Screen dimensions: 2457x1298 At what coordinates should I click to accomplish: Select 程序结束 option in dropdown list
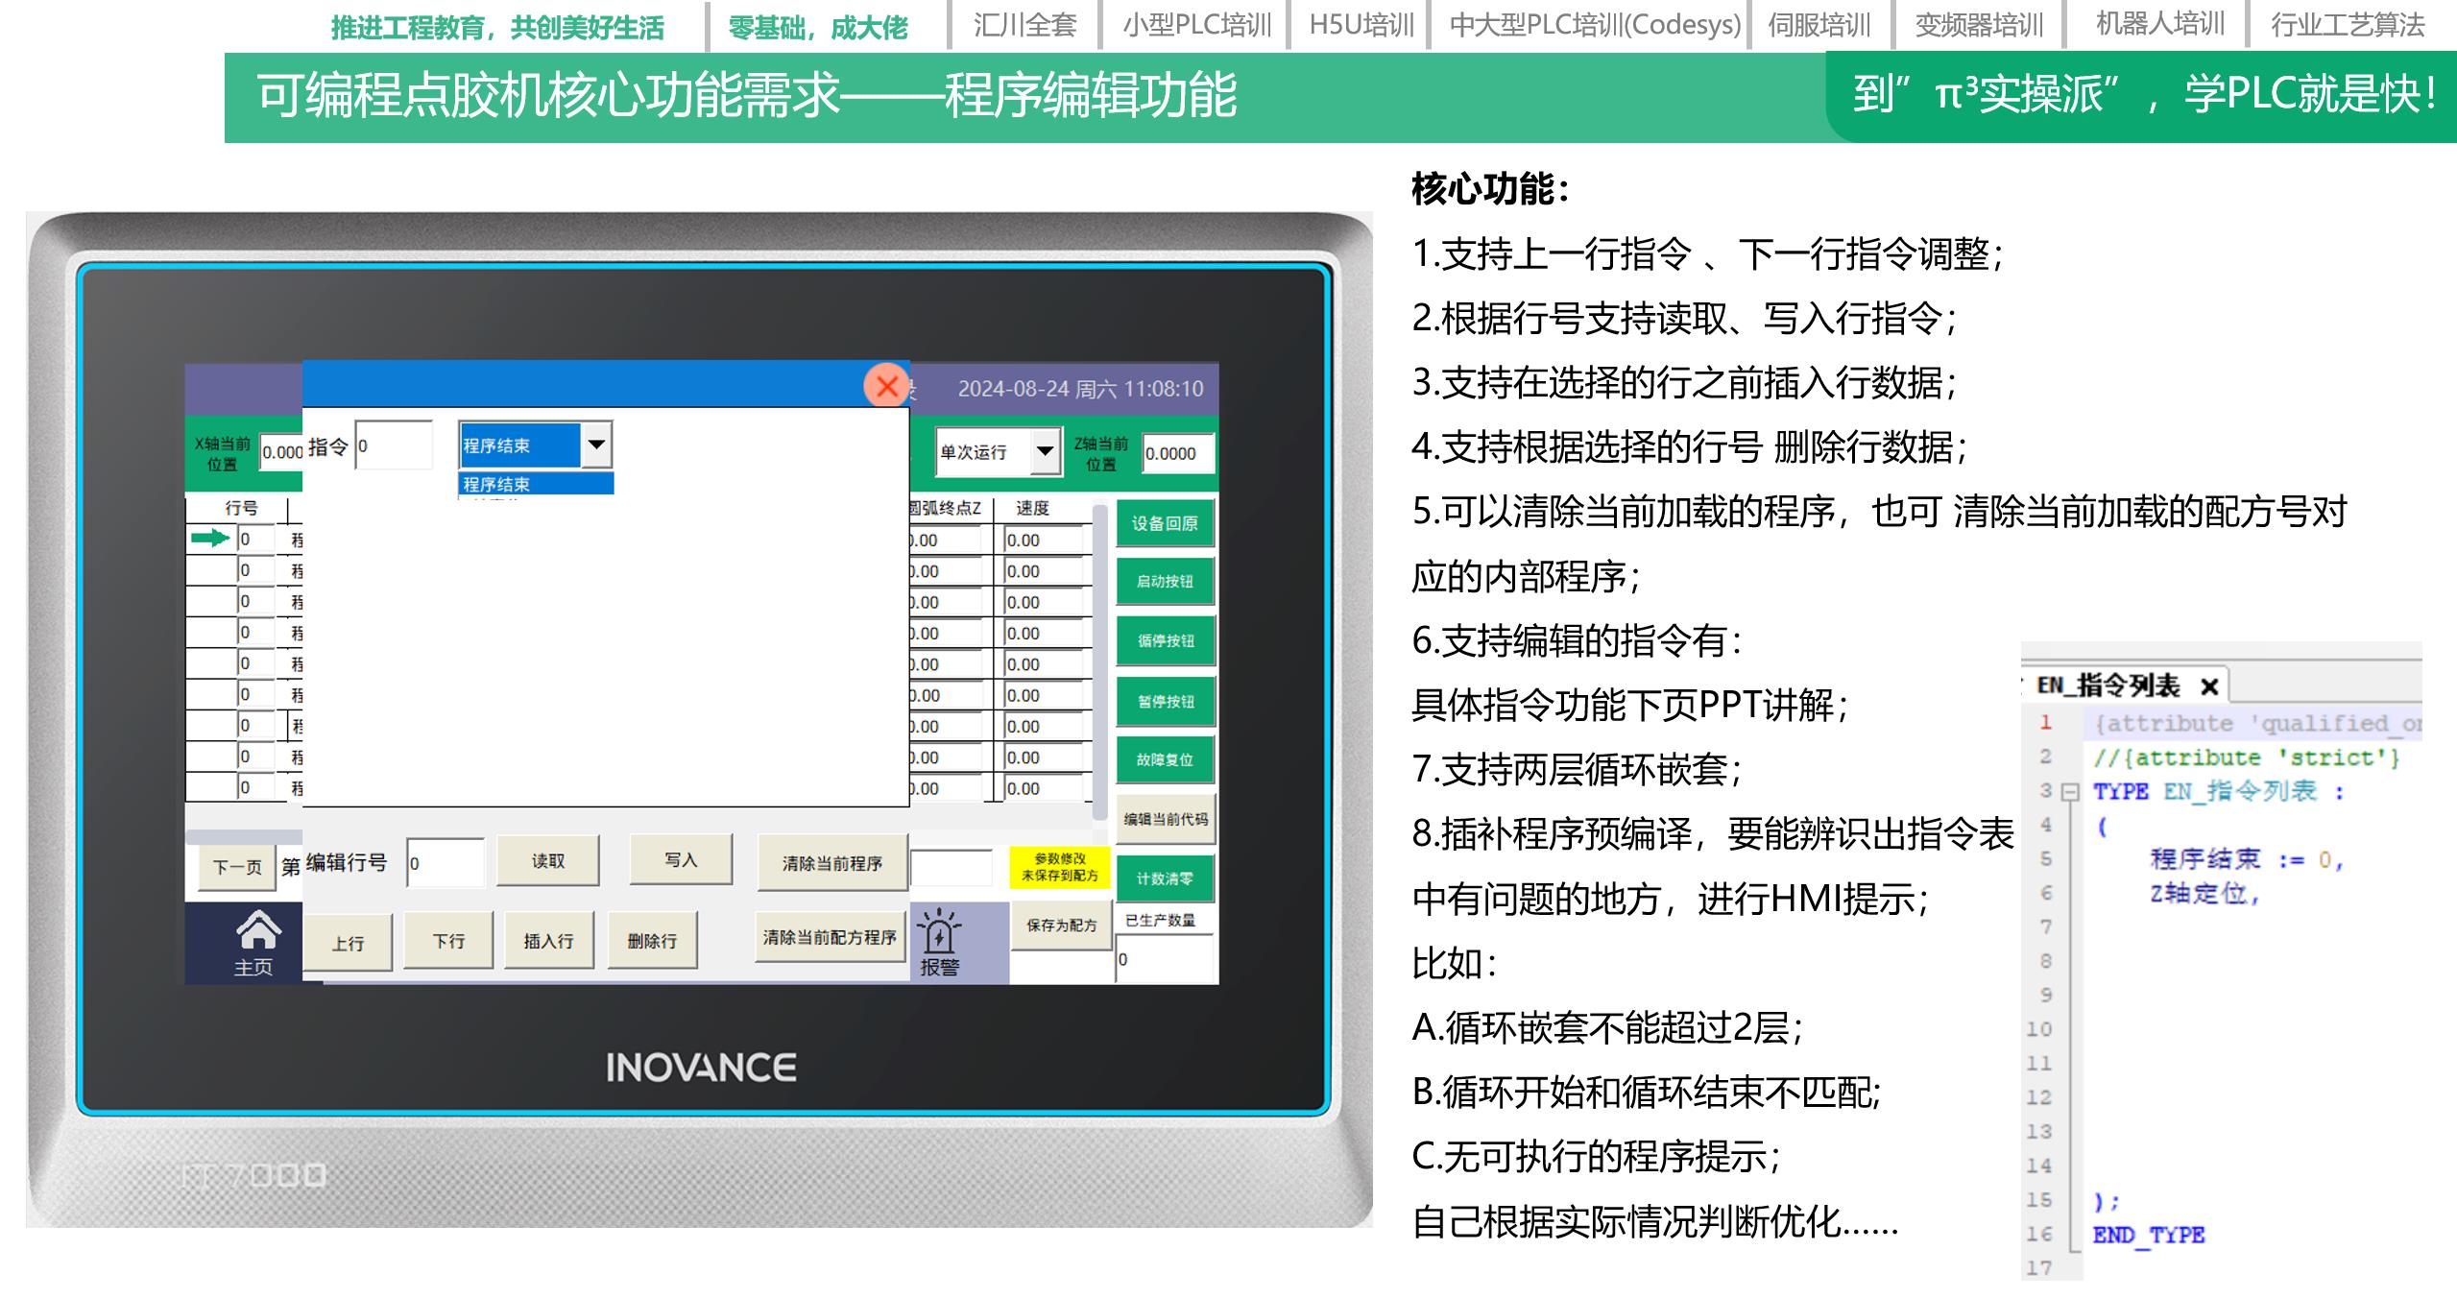tap(535, 484)
